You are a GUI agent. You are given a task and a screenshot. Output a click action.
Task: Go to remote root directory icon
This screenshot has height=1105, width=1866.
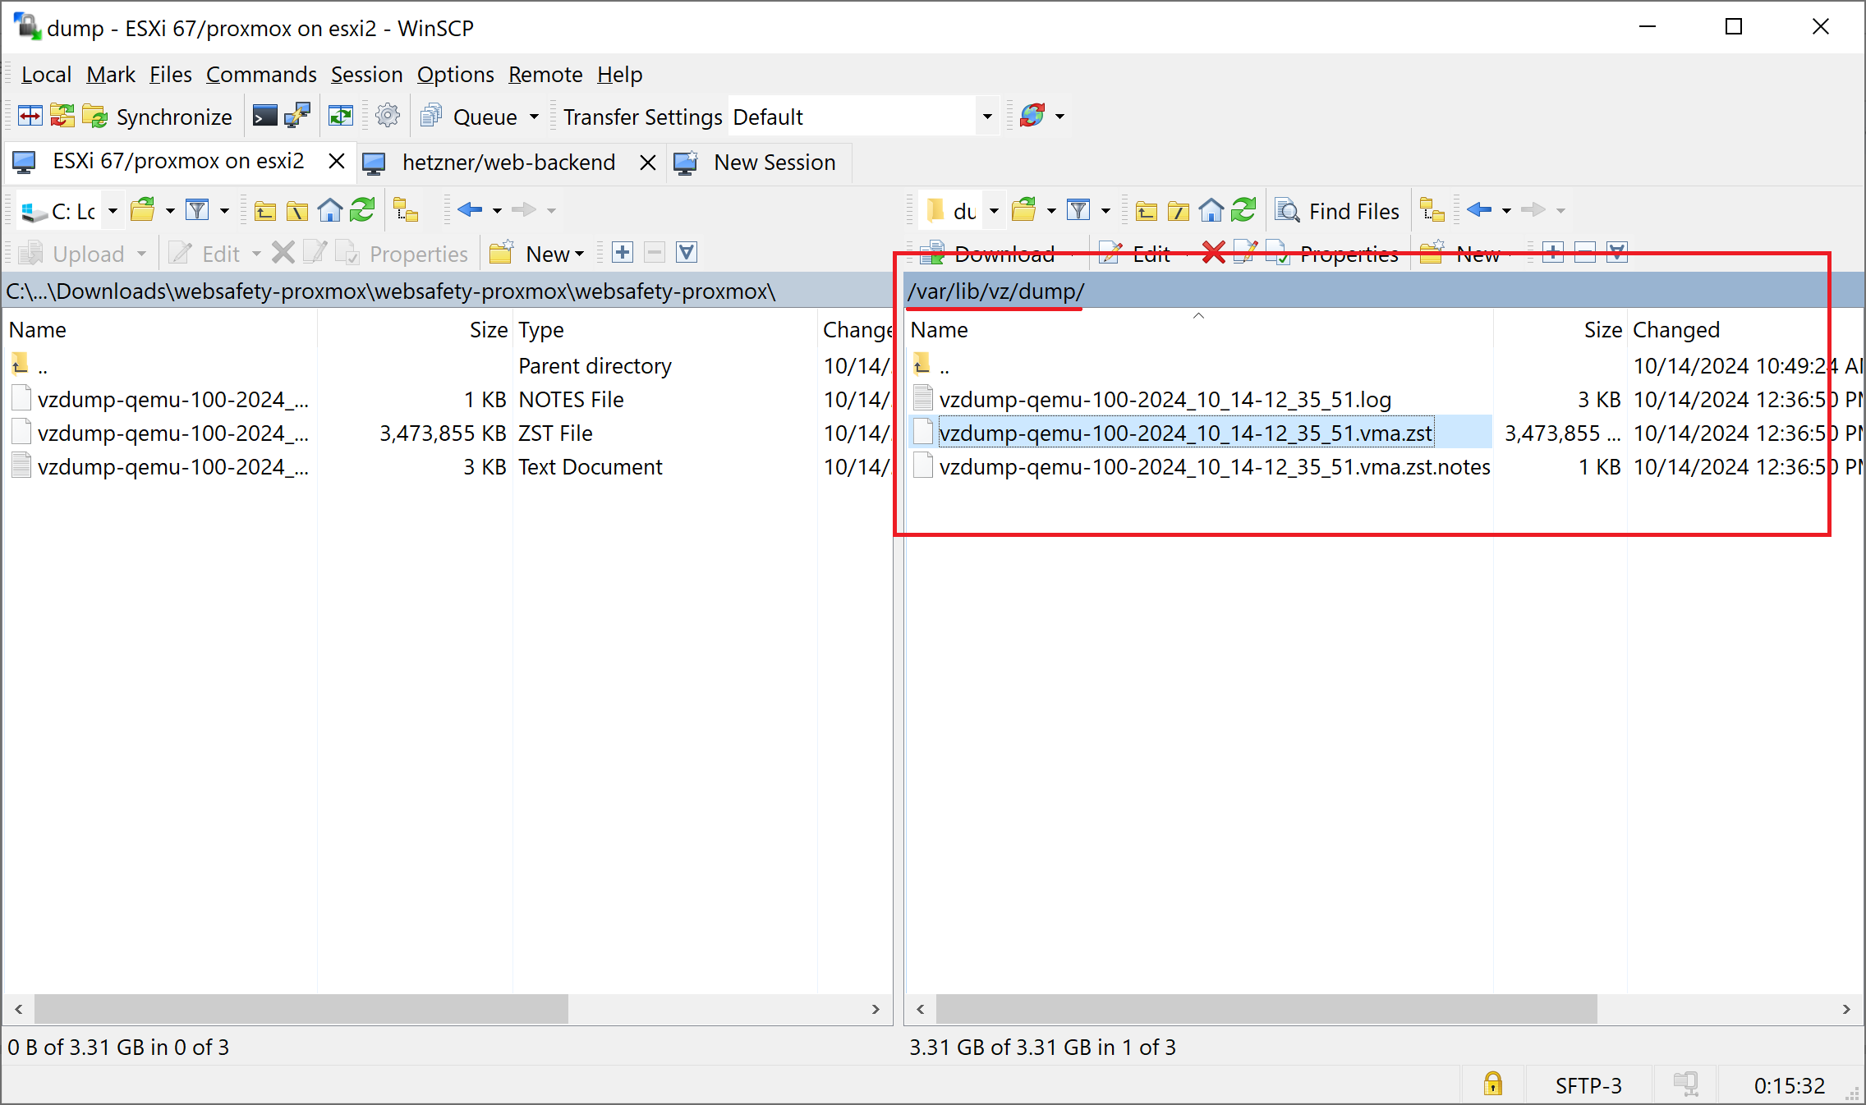pyautogui.click(x=1179, y=211)
